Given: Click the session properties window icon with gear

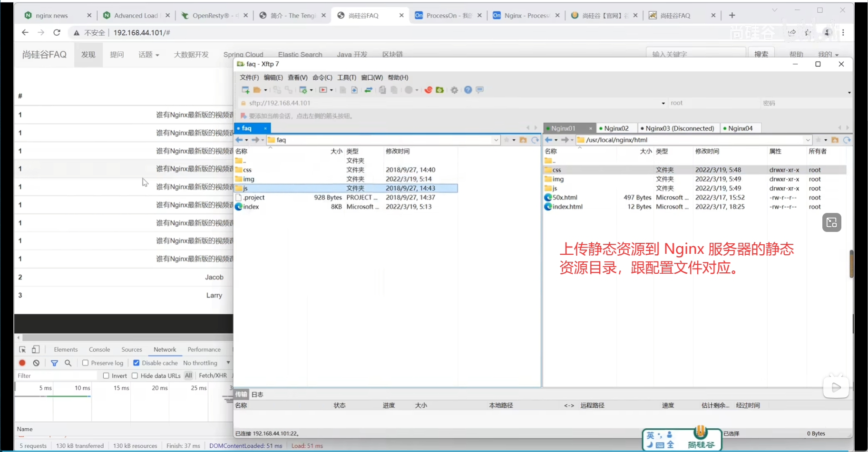Looking at the screenshot, I should pyautogui.click(x=303, y=90).
